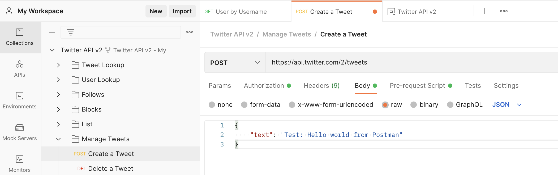558x175 pixels.
Task: Open POST Create a Tweet request in sidebar
Action: (x=121, y=154)
